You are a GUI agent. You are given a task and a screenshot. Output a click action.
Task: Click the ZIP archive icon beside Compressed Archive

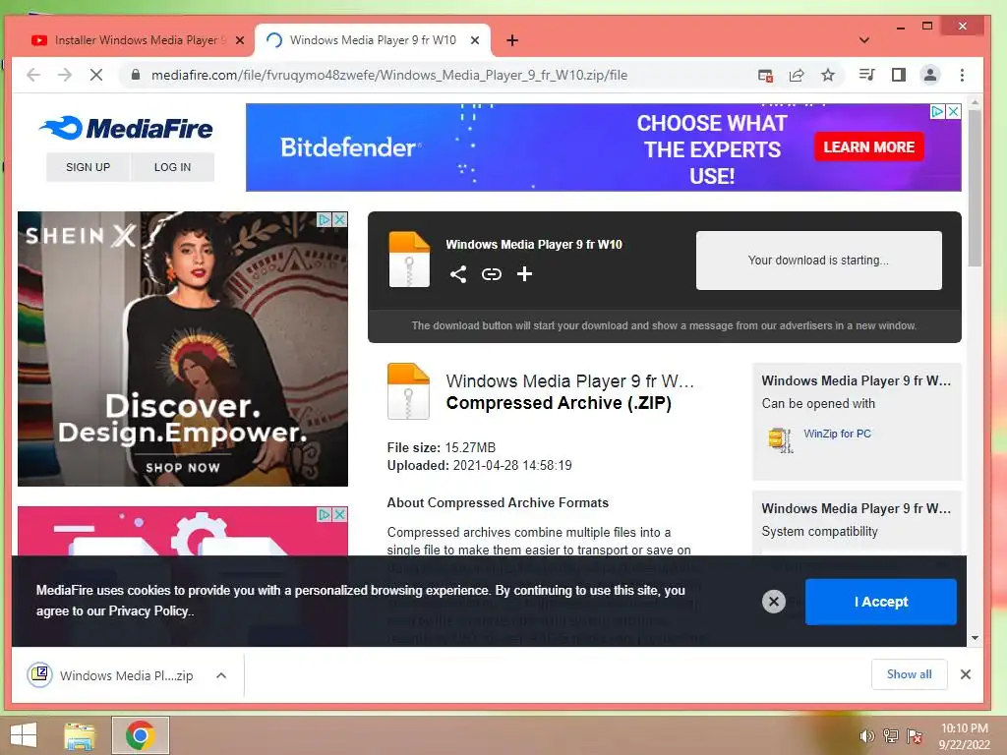(x=408, y=391)
